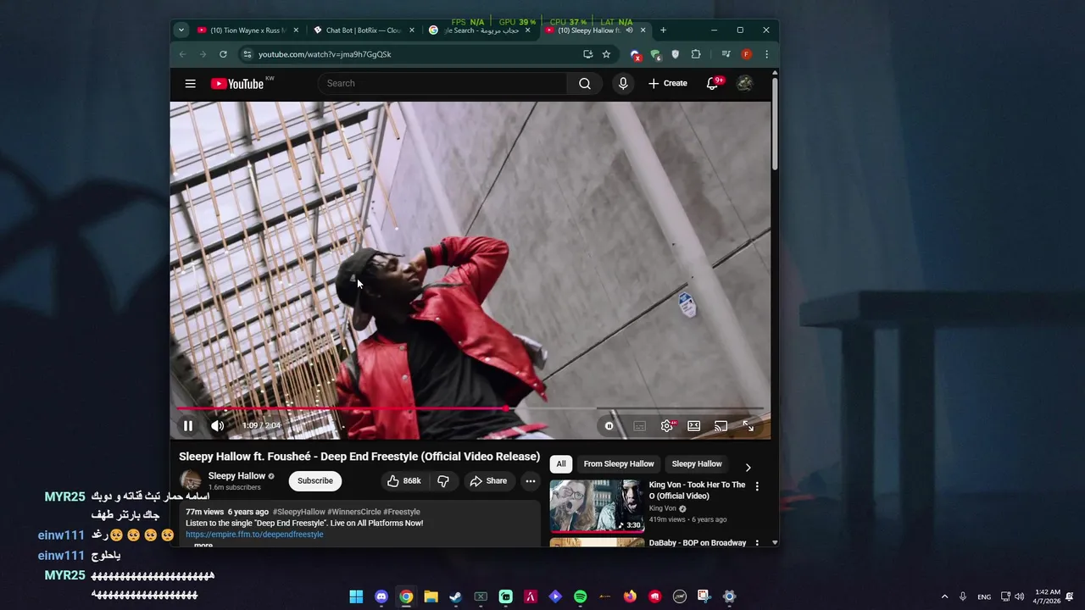Screen dimensions: 1085x610
Task: Open Sleepy Hallow channel avatar
Action: click(x=191, y=480)
